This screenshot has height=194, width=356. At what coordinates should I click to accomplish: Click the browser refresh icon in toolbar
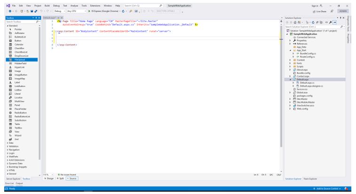(123, 11)
